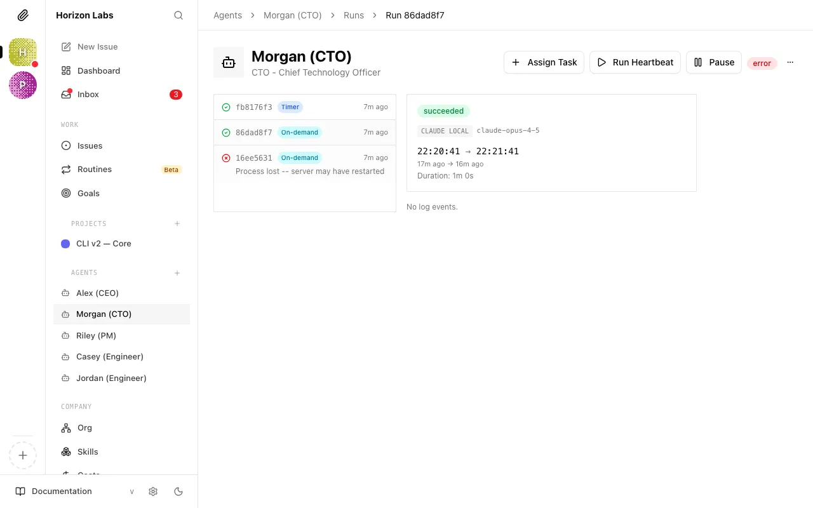Click the No log events text
The width and height of the screenshot is (813, 508).
[x=432, y=207]
